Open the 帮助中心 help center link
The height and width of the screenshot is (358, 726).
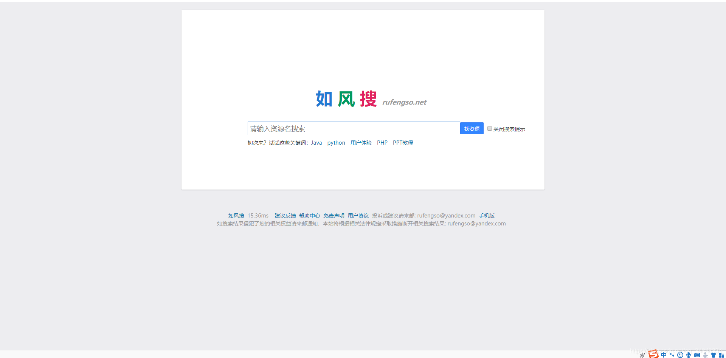(x=309, y=215)
